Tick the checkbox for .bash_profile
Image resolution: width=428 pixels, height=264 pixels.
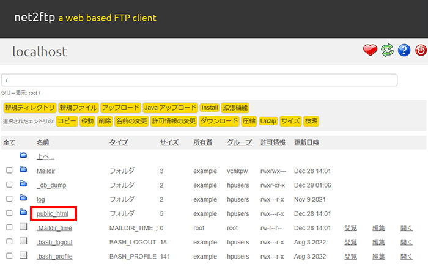point(9,256)
